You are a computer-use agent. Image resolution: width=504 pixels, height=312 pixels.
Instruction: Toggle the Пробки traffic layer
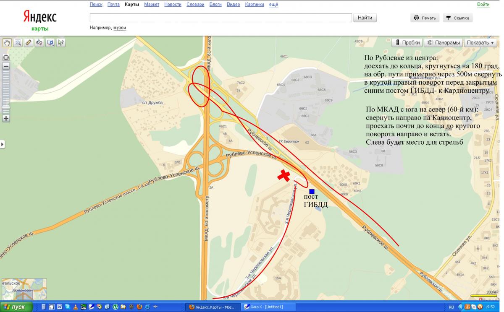pos(407,42)
